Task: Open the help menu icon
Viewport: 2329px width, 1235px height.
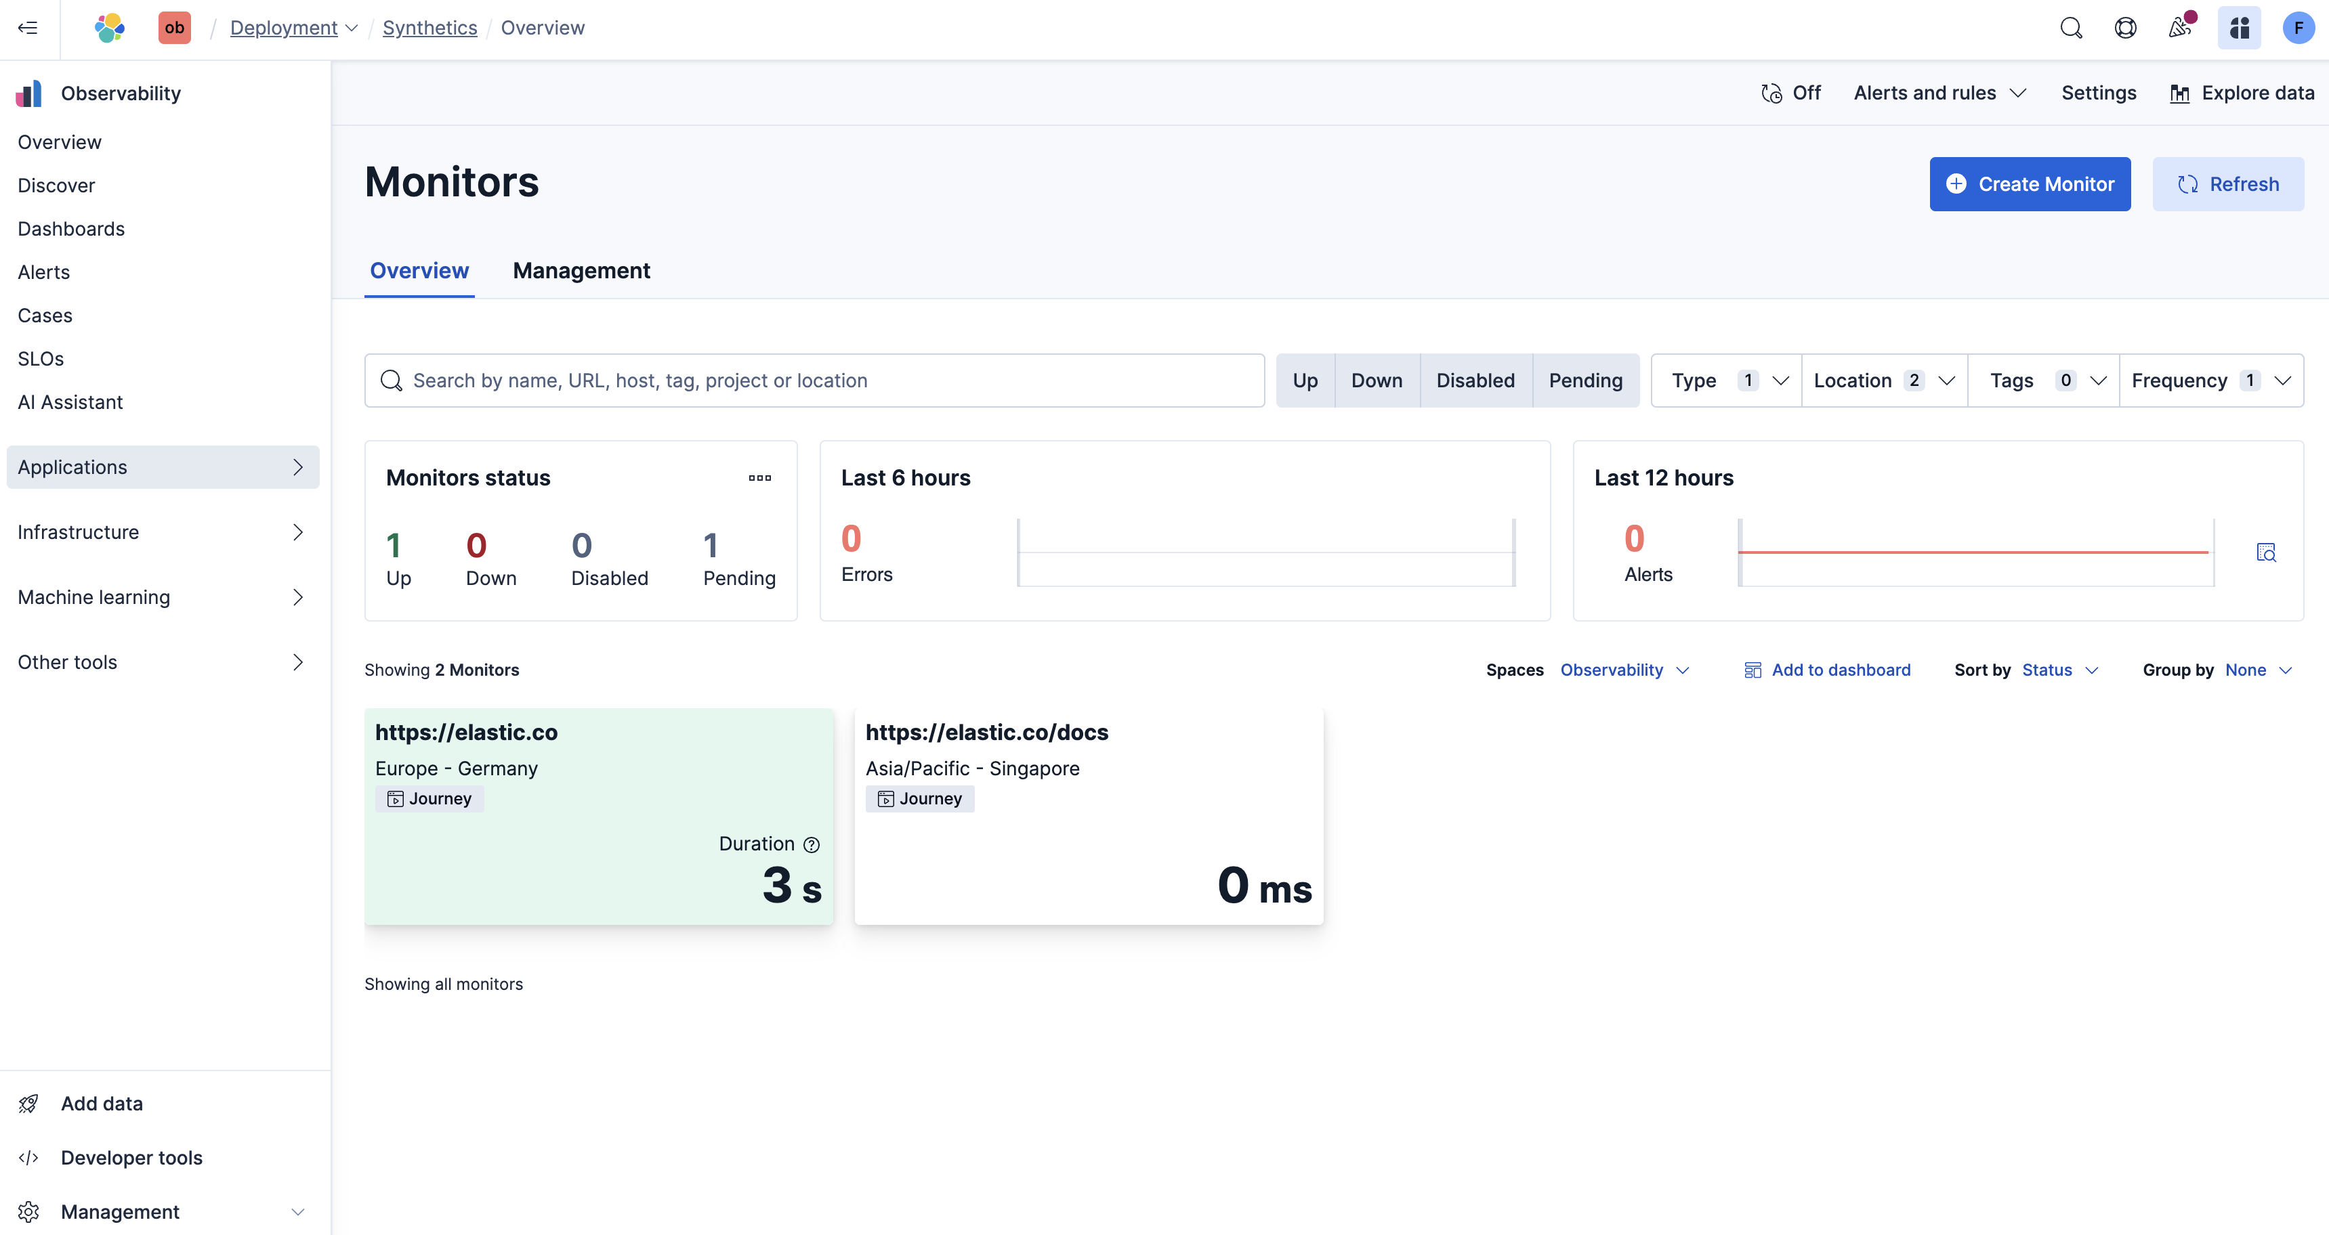Action: (2126, 28)
